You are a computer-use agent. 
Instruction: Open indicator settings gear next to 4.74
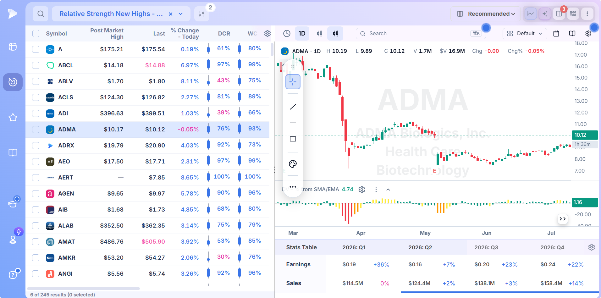(x=362, y=190)
